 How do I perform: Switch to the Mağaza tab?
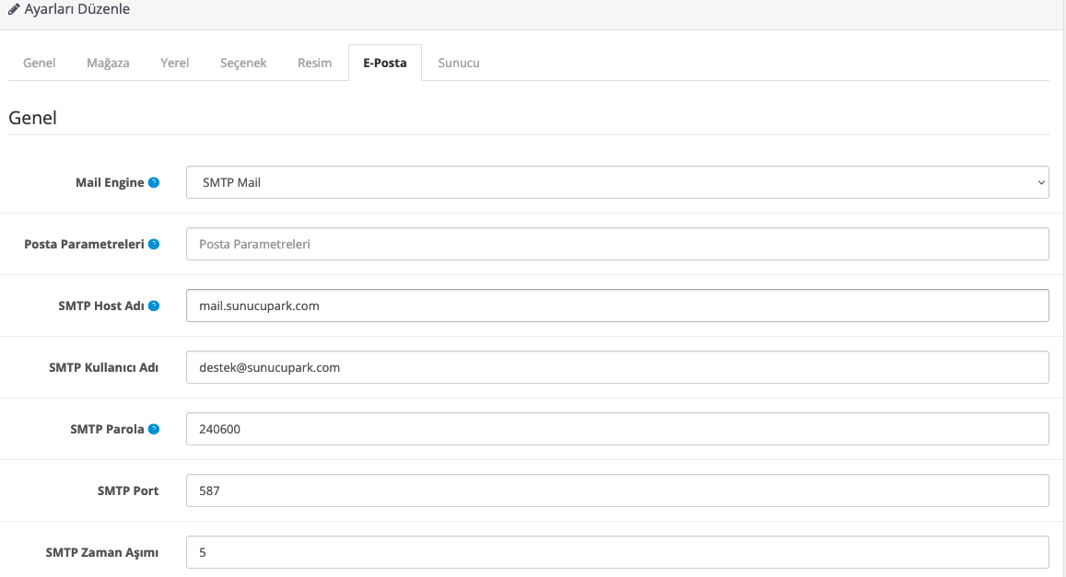(108, 63)
